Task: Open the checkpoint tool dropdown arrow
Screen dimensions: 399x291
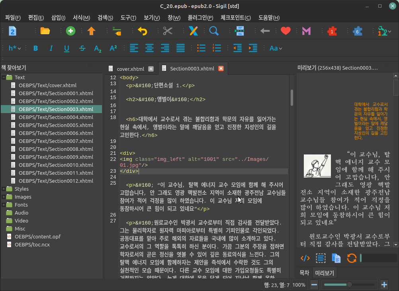Action: (x=389, y=31)
